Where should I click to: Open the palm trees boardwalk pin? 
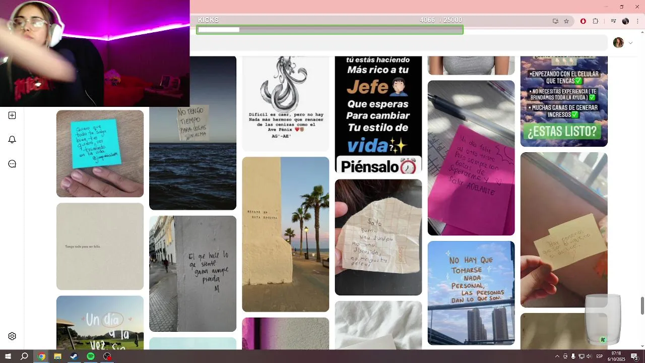pyautogui.click(x=285, y=234)
